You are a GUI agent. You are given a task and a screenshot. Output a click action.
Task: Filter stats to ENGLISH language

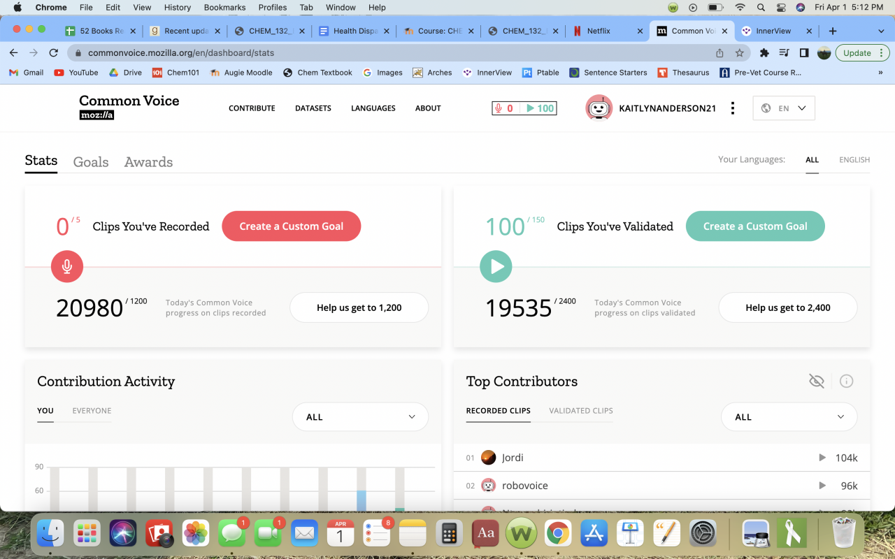click(854, 160)
